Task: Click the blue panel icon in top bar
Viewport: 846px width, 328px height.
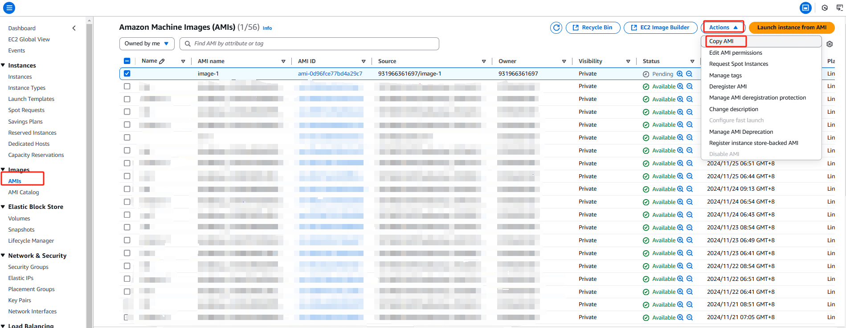Action: [x=805, y=8]
